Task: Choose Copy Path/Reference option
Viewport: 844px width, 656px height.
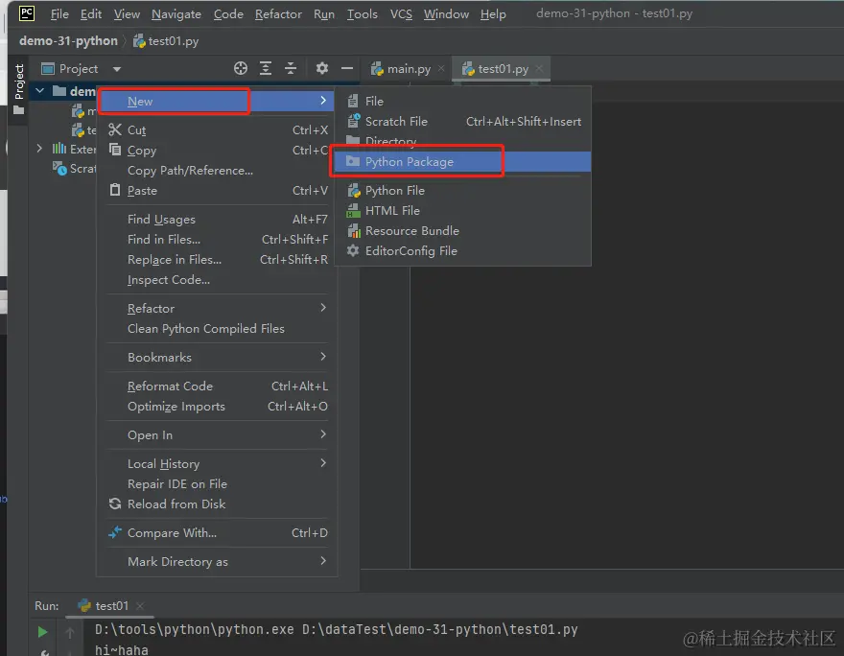Action: tap(218, 171)
